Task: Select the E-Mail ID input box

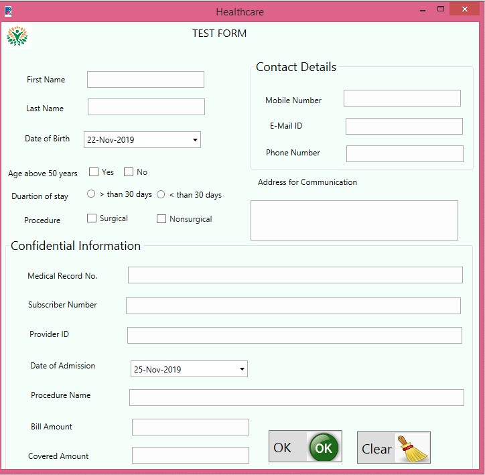Action: [x=404, y=126]
